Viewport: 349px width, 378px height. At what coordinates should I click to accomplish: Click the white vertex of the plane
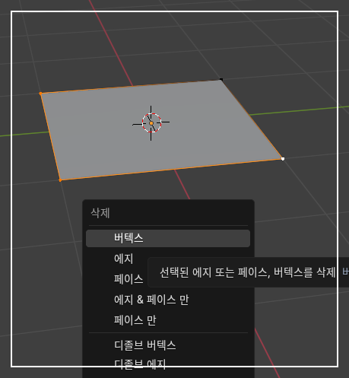[x=283, y=159]
